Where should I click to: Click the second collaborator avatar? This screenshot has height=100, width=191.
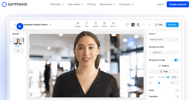click(x=138, y=25)
